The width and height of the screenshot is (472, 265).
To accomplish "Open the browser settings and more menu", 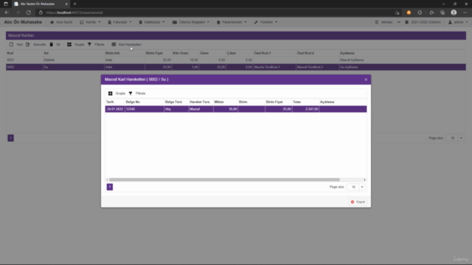I will [x=465, y=13].
